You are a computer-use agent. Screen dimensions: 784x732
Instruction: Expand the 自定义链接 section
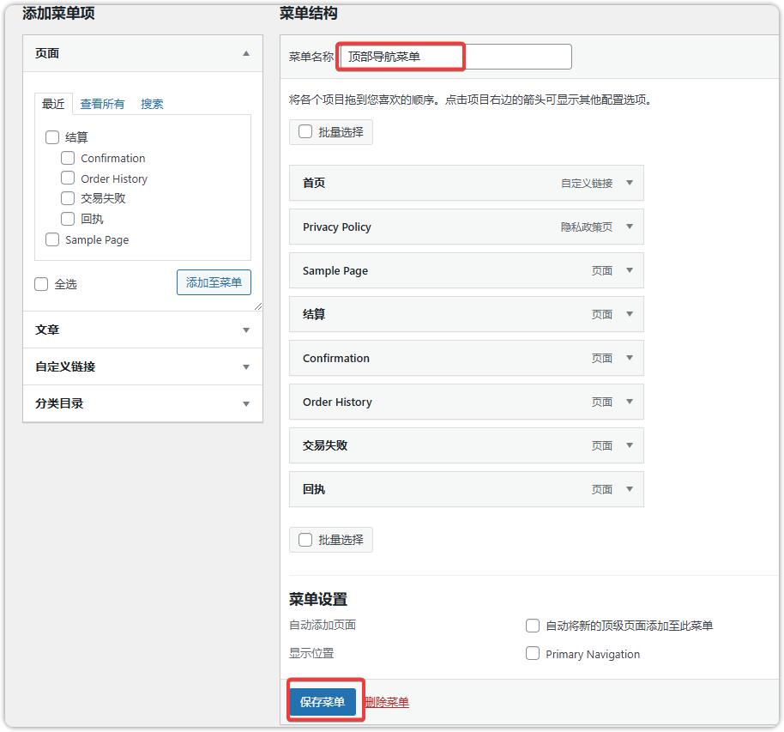(x=246, y=367)
